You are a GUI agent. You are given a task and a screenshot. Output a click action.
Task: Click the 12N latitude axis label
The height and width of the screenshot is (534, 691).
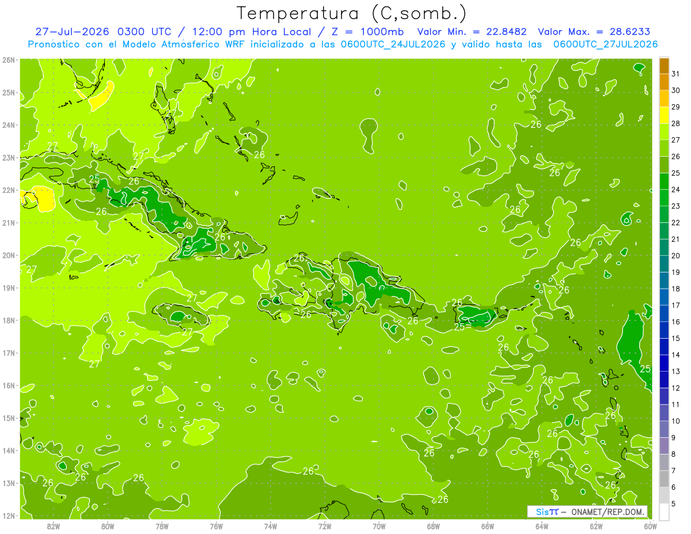tap(9, 516)
